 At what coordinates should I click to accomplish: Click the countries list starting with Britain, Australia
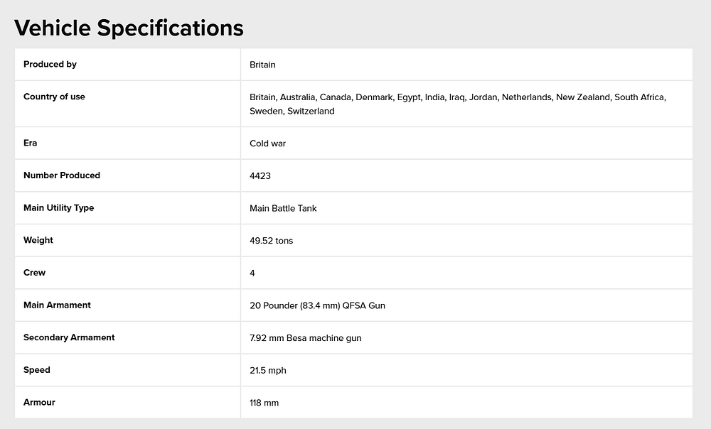[458, 104]
